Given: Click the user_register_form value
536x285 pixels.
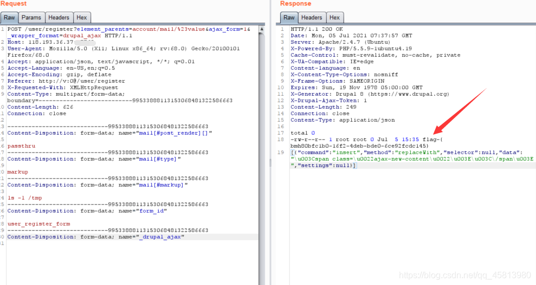Looking at the screenshot, I should 38,224.
